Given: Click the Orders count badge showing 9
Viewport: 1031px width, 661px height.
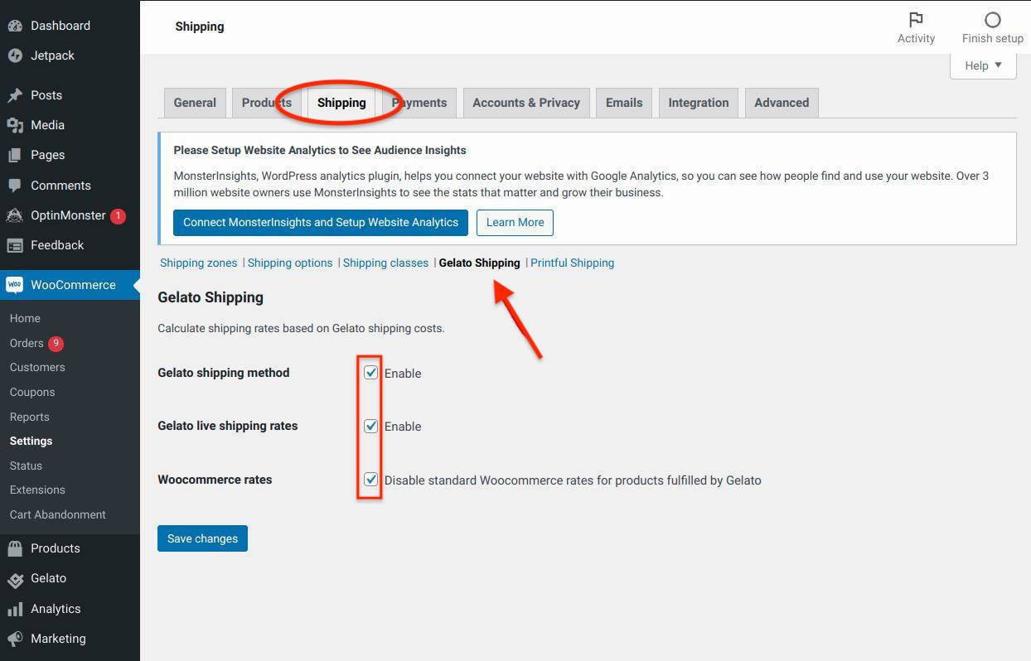Looking at the screenshot, I should pyautogui.click(x=56, y=343).
